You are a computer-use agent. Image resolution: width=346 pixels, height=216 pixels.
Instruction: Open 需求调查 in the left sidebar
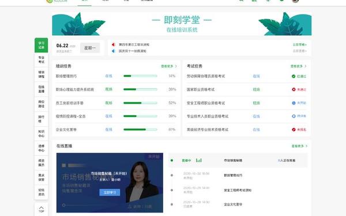(x=42, y=177)
